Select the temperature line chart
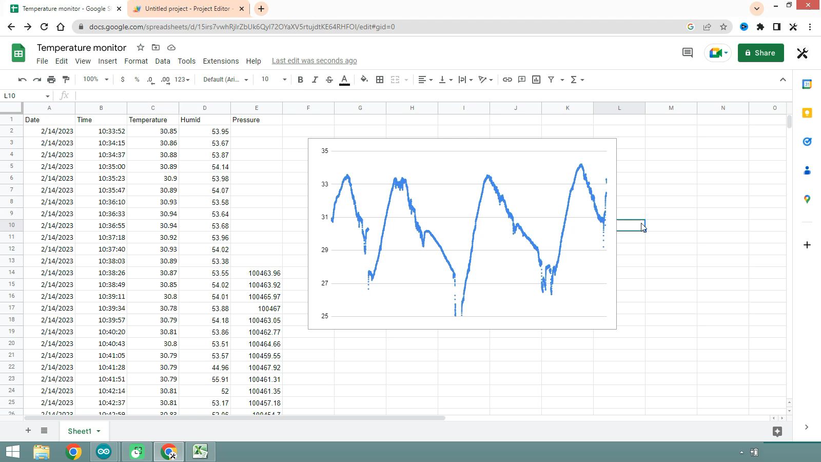The width and height of the screenshot is (821, 462). 462,234
